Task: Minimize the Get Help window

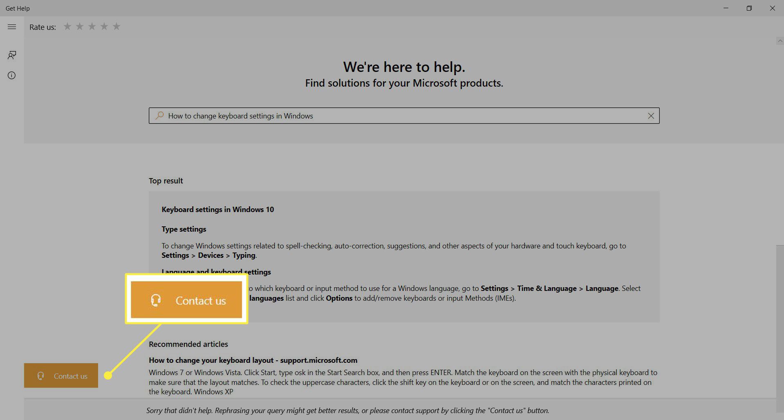Action: coord(726,8)
